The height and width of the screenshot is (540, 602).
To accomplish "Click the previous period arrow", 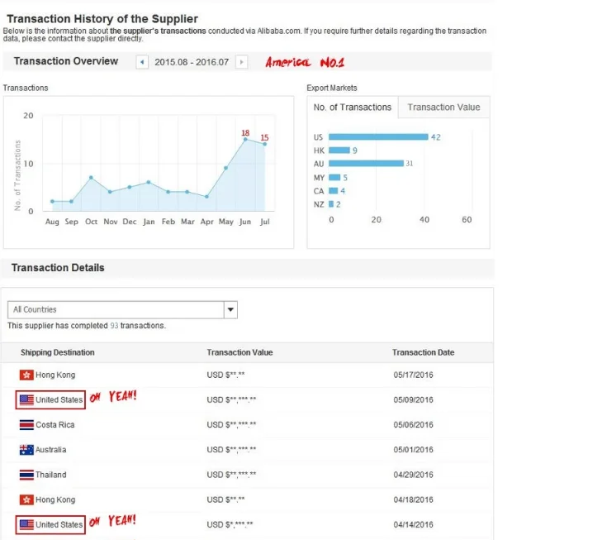I will 142,62.
